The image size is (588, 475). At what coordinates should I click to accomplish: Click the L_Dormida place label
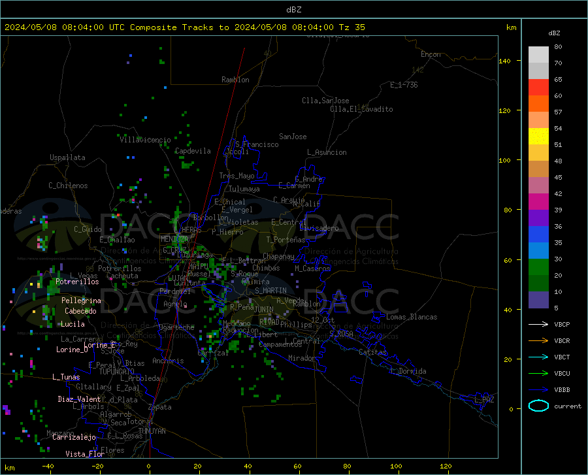click(408, 371)
